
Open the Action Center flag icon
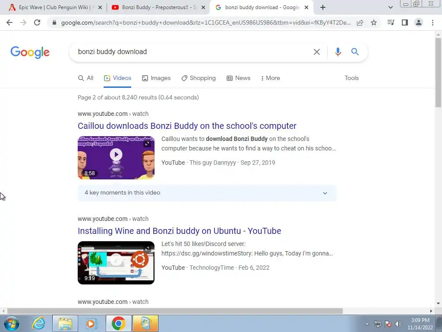coord(388,324)
